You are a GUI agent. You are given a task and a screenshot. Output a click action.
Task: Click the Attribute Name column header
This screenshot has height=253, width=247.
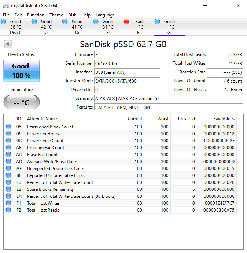(x=71, y=119)
